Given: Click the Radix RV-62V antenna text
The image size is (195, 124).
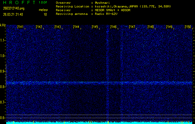Looking at the screenshot, I should click(x=107, y=14).
